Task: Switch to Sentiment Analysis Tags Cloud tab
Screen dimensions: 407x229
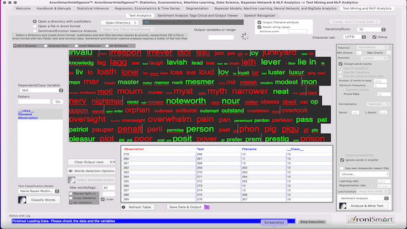Action: click(198, 15)
